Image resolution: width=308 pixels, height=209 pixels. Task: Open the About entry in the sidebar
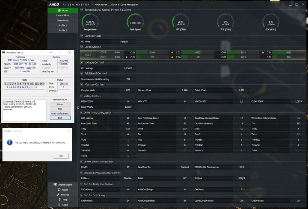(62, 205)
